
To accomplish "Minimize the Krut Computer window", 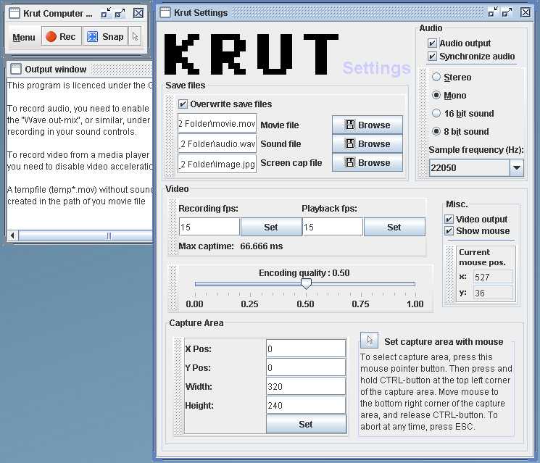I will [x=106, y=13].
